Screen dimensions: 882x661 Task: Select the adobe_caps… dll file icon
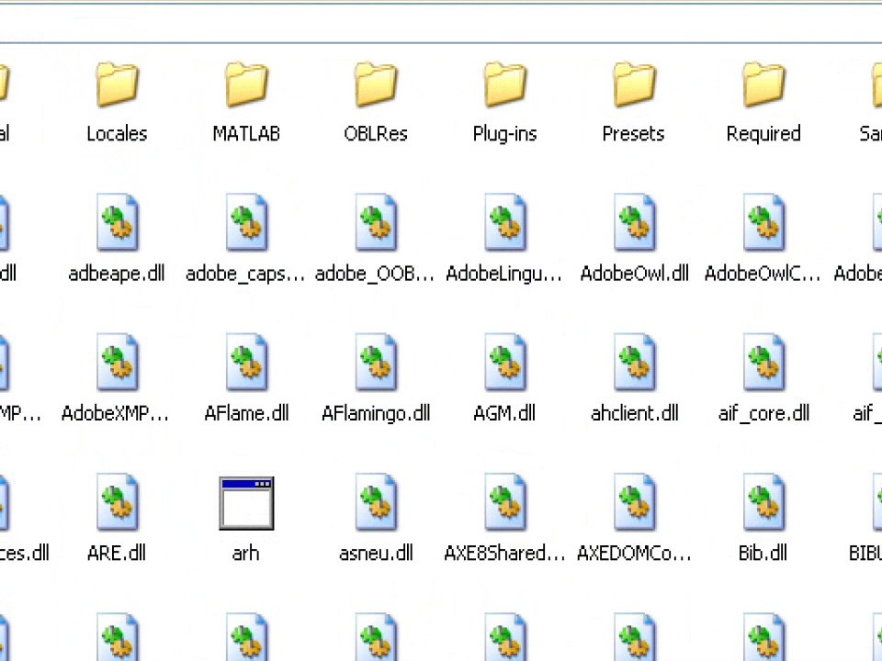coord(246,222)
